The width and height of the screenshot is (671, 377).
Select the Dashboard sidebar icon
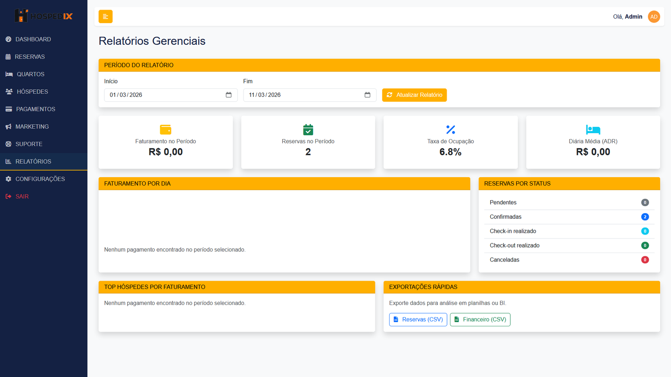9,39
